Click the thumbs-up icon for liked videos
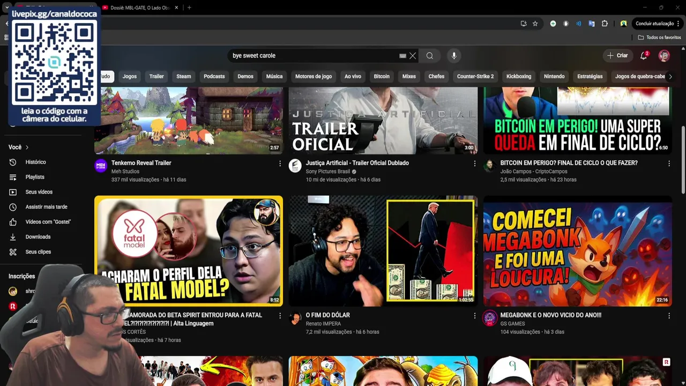 pos(13,222)
